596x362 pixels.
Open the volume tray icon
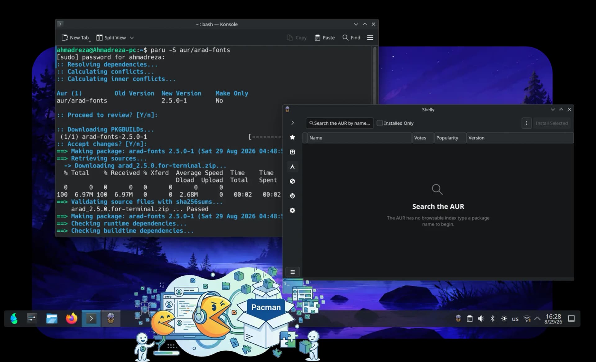(x=481, y=319)
